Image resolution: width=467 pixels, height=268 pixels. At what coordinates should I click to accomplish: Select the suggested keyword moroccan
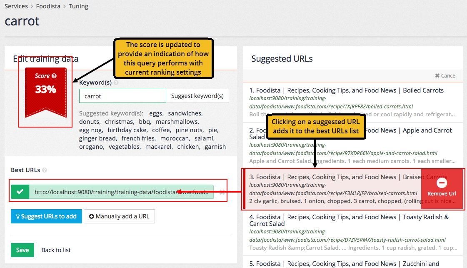pyautogui.click(x=174, y=138)
